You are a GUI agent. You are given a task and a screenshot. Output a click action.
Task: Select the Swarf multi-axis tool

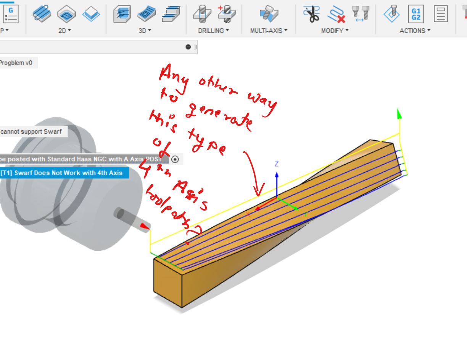point(268,14)
